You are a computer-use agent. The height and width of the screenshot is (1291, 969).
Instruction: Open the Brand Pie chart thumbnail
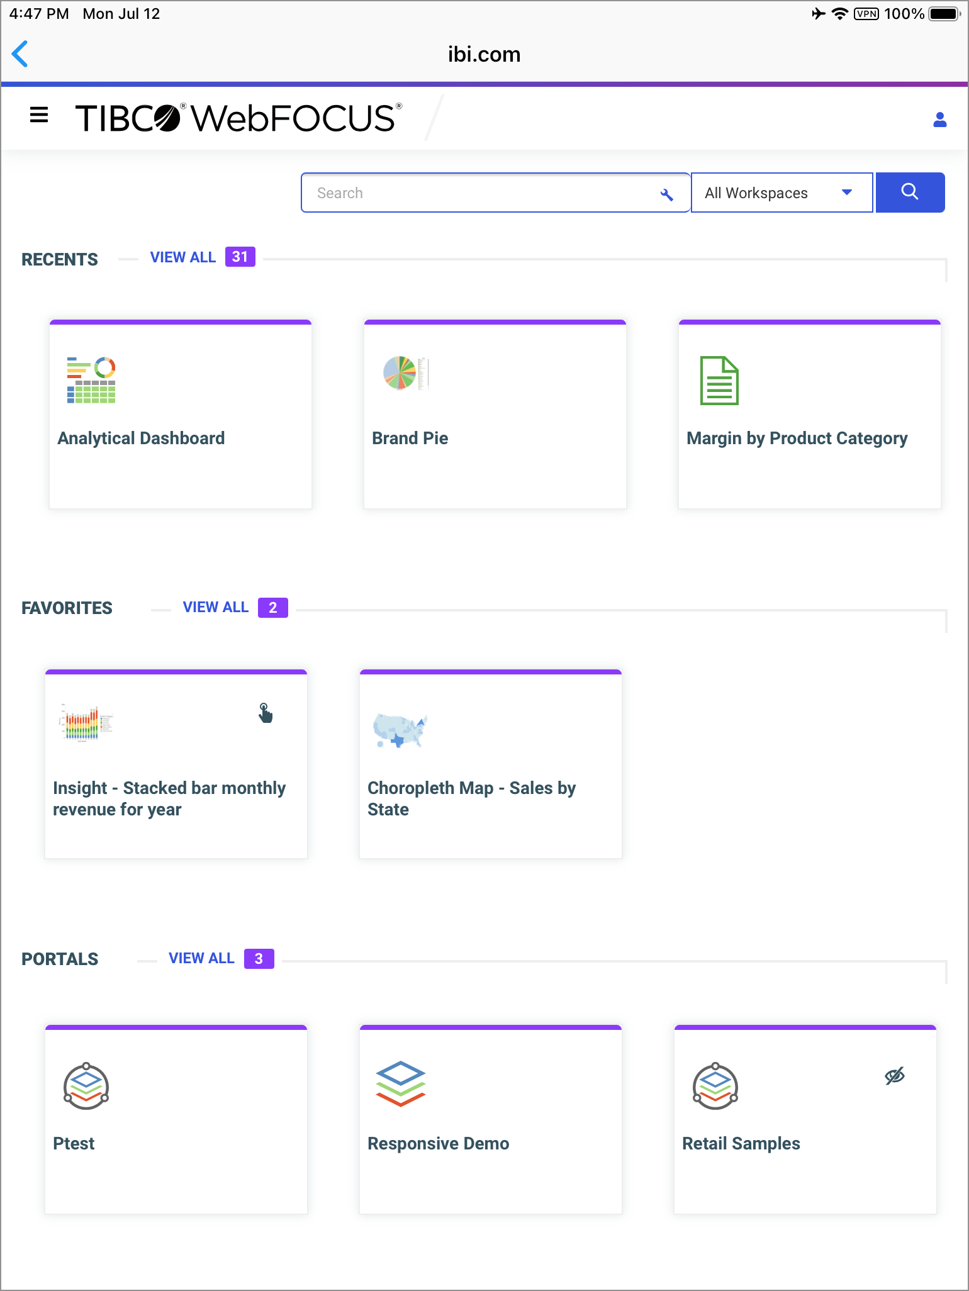pos(406,373)
